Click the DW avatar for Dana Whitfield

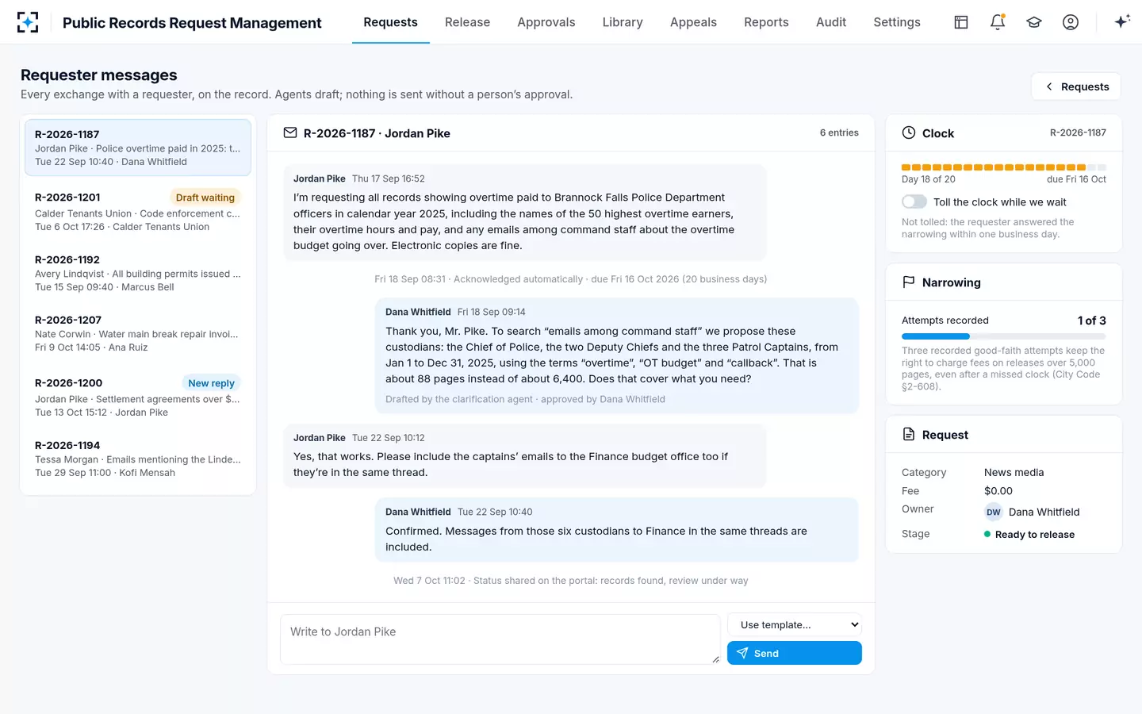(994, 512)
